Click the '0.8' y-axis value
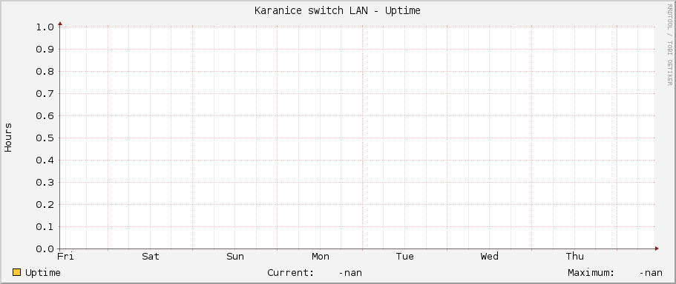 click(45, 71)
